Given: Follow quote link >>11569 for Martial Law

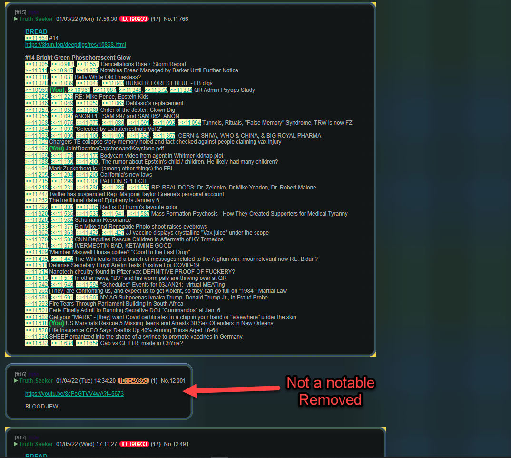Looking at the screenshot, I should point(37,291).
